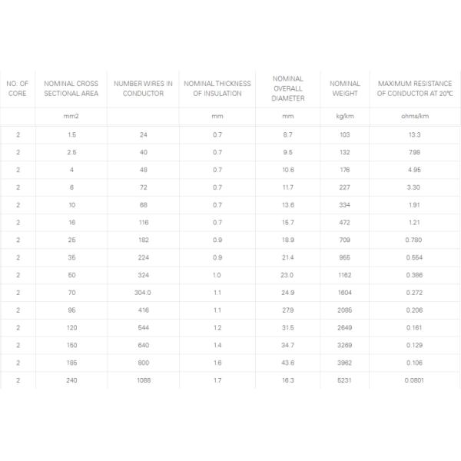Click the 3962 nominal weight cell
461x461 pixels.
pos(345,363)
